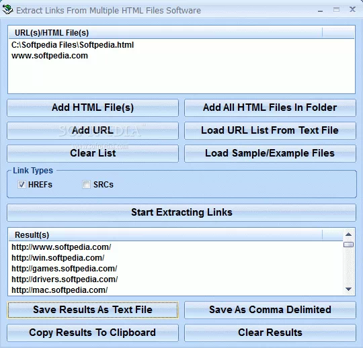Screen dimensions: 363x348
Task: Click Save As Comma Delimited button
Action: point(270,310)
